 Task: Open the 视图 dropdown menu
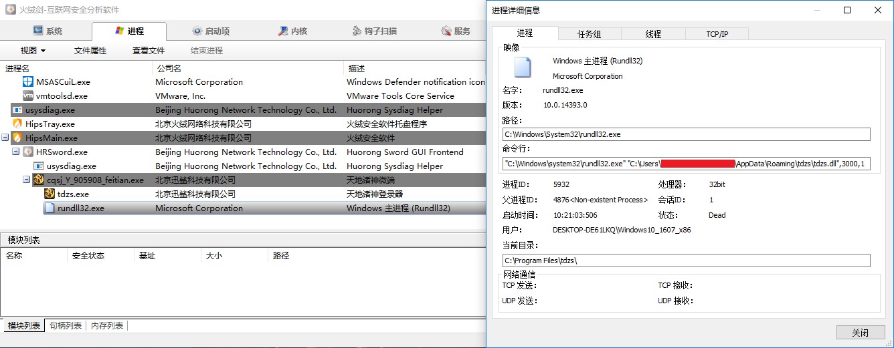33,51
